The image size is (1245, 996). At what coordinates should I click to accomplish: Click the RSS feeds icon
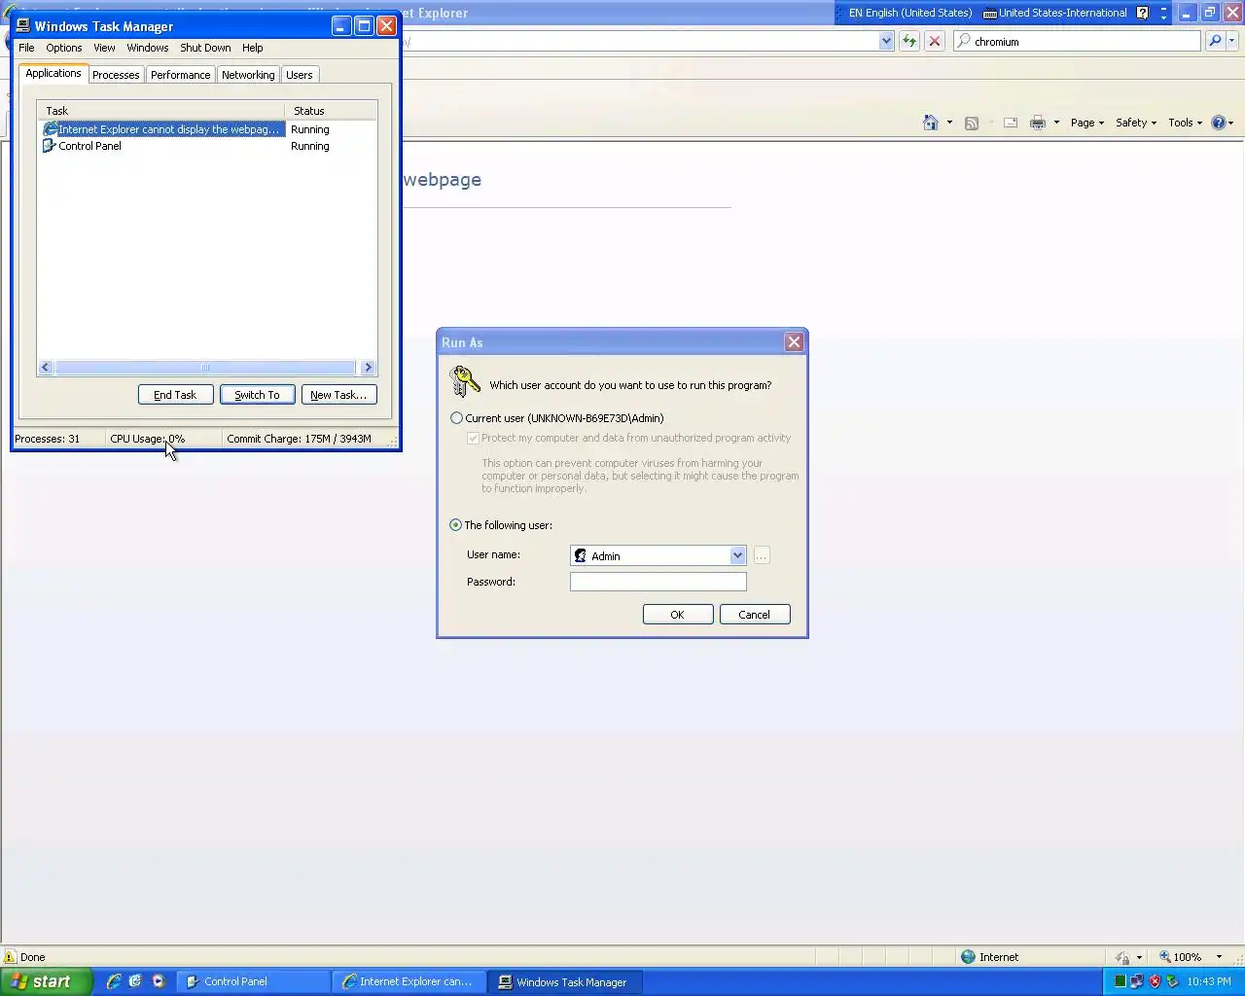(971, 123)
